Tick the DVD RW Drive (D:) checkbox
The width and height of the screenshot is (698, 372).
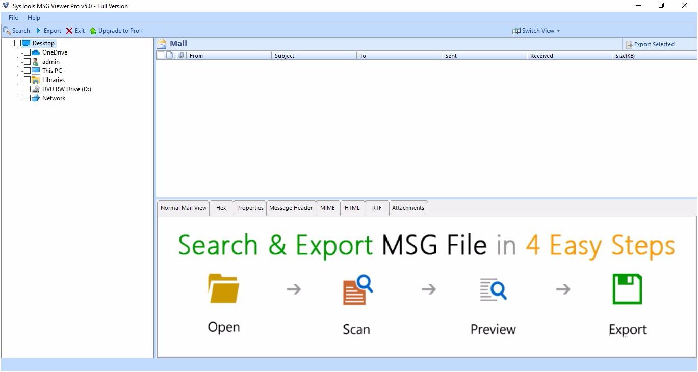click(x=28, y=89)
